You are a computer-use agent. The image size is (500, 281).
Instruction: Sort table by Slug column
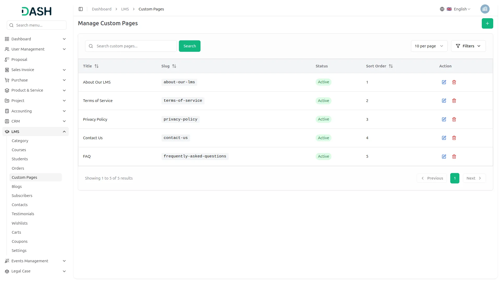pos(174,66)
